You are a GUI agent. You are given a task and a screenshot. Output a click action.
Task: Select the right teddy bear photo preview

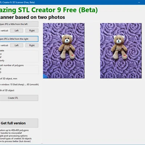121,51
